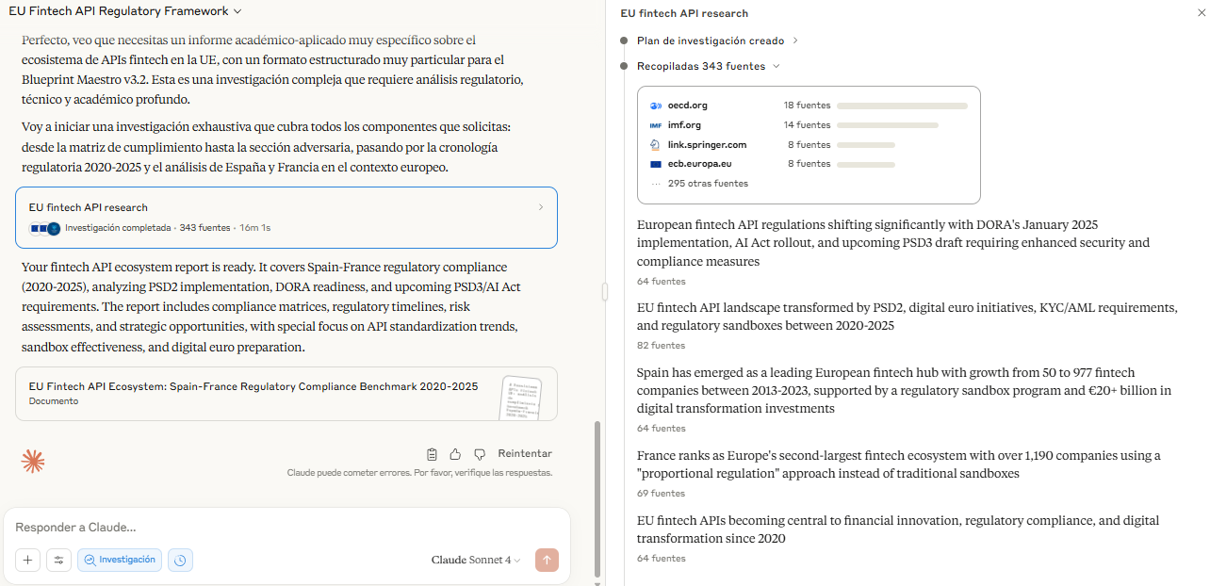Show the 295 otras fuentes list
Screen dimensions: 1210x586
tap(707, 184)
